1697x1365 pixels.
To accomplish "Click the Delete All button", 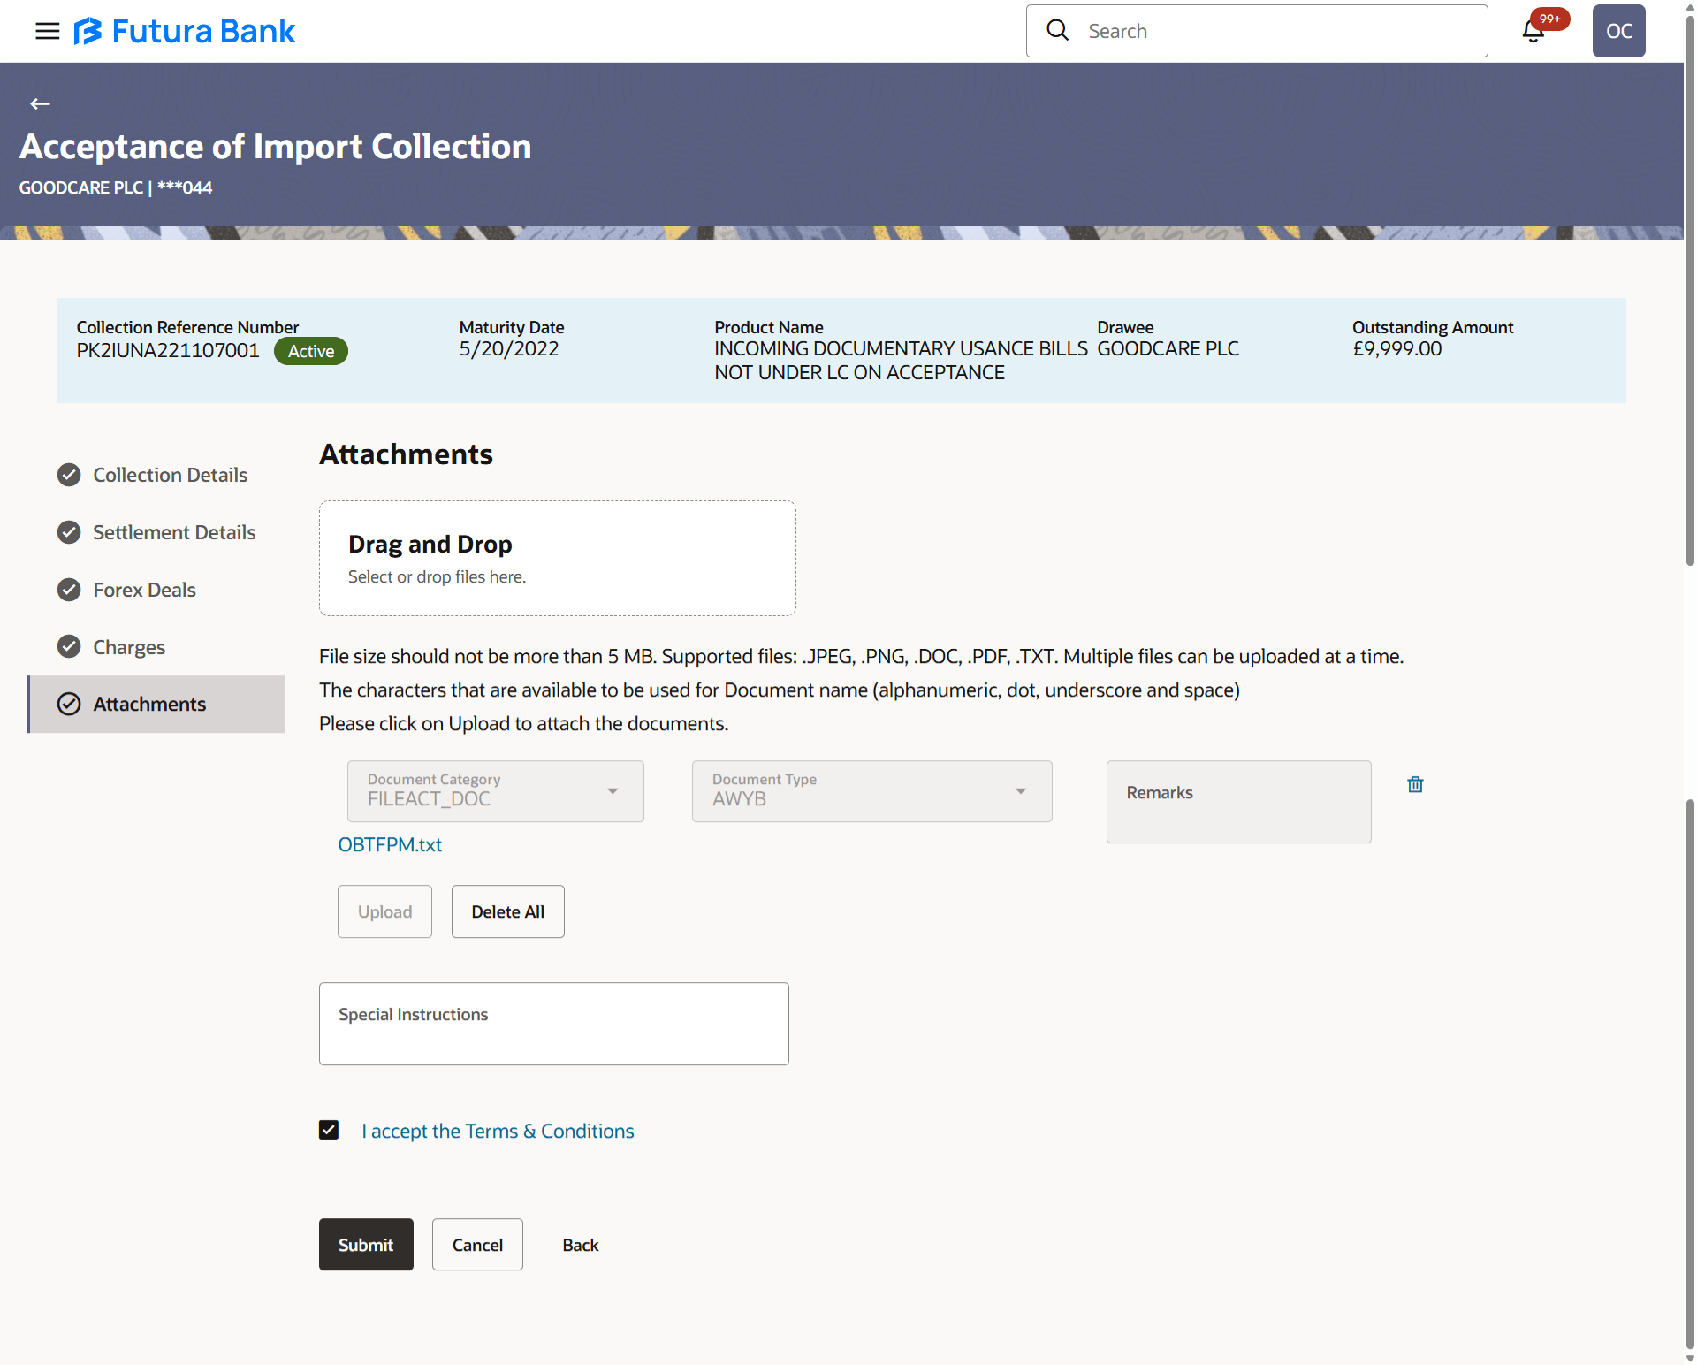I will click(507, 912).
